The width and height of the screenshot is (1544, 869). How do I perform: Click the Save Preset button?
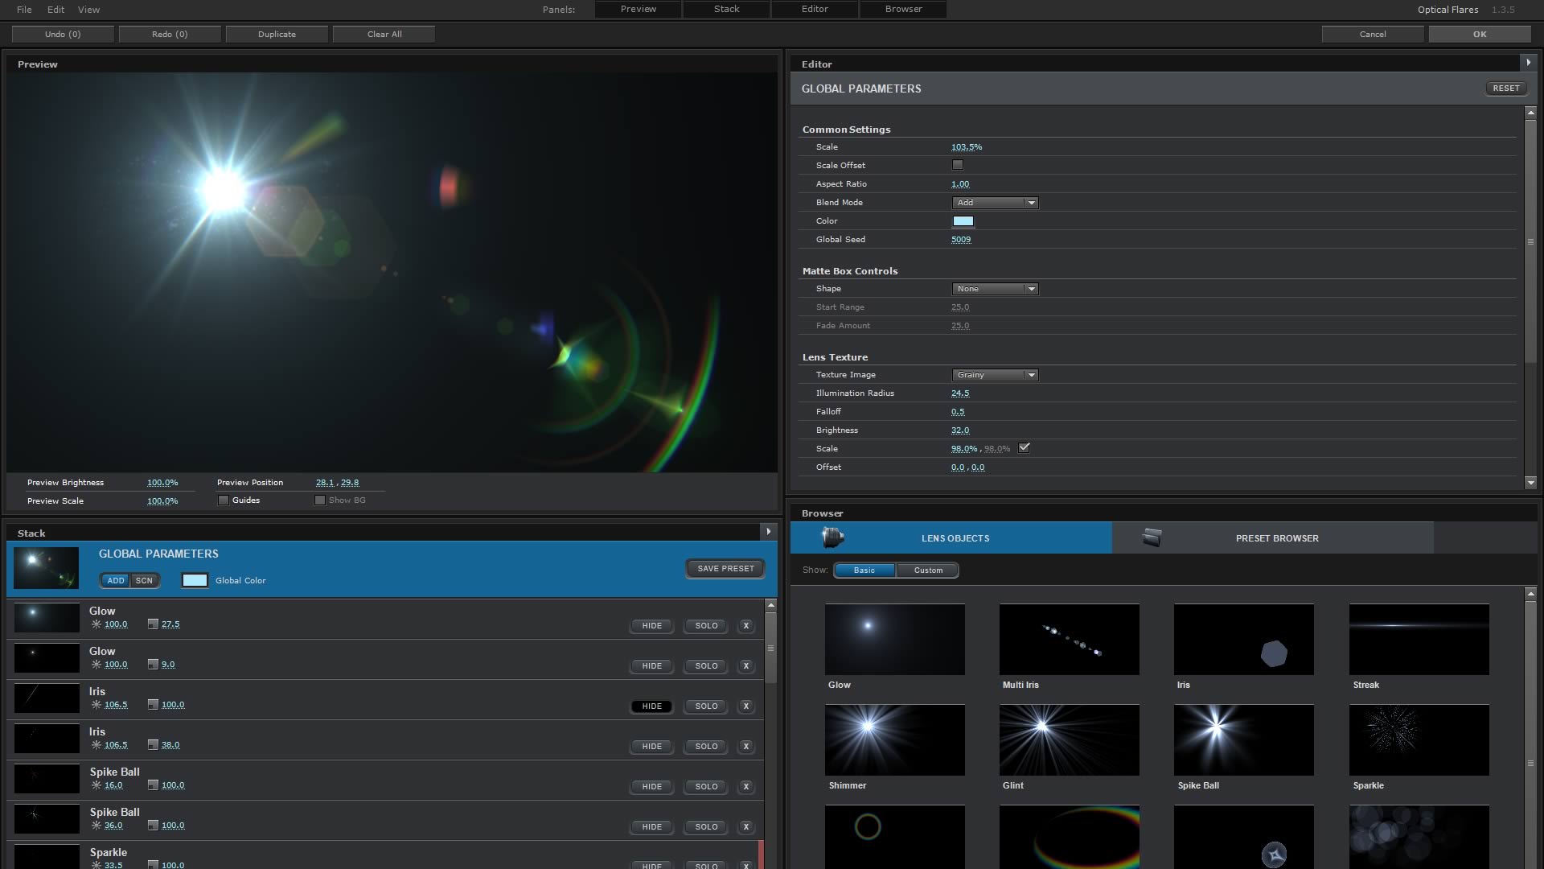coord(725,569)
